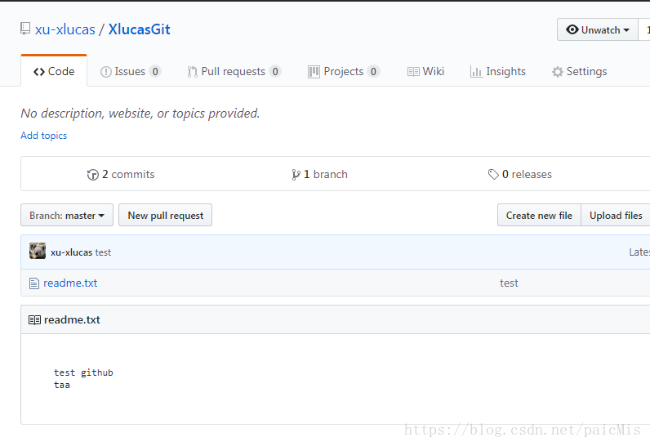The image size is (650, 446).
Task: Click the Wiki book icon
Action: click(x=413, y=72)
